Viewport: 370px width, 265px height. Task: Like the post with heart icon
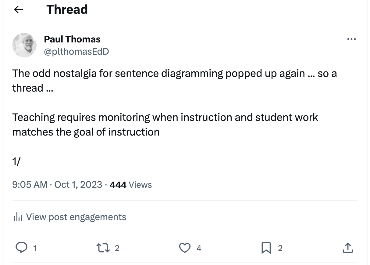tap(185, 248)
